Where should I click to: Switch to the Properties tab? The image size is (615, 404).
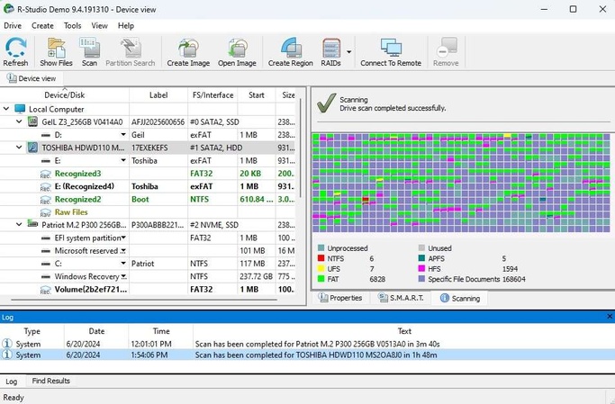point(340,298)
